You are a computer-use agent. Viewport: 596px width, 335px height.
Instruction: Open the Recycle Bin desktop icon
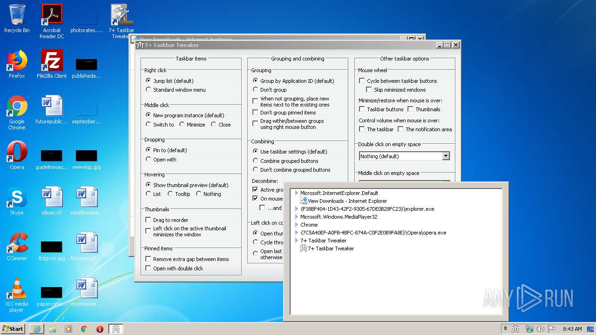click(17, 19)
